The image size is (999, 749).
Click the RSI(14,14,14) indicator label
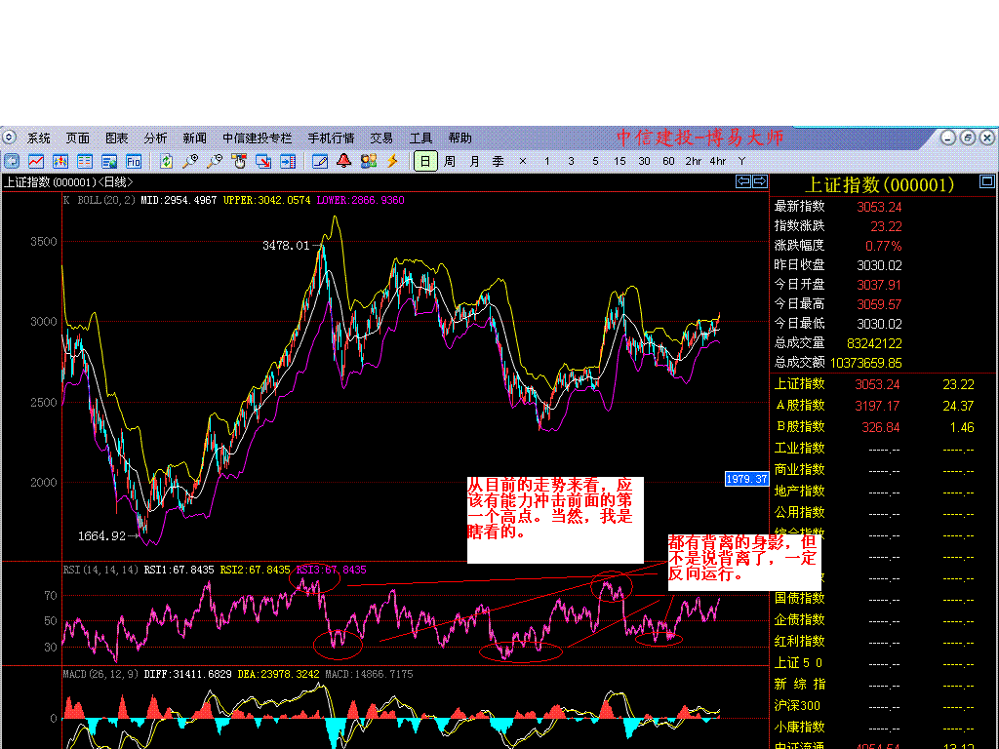tap(100, 570)
